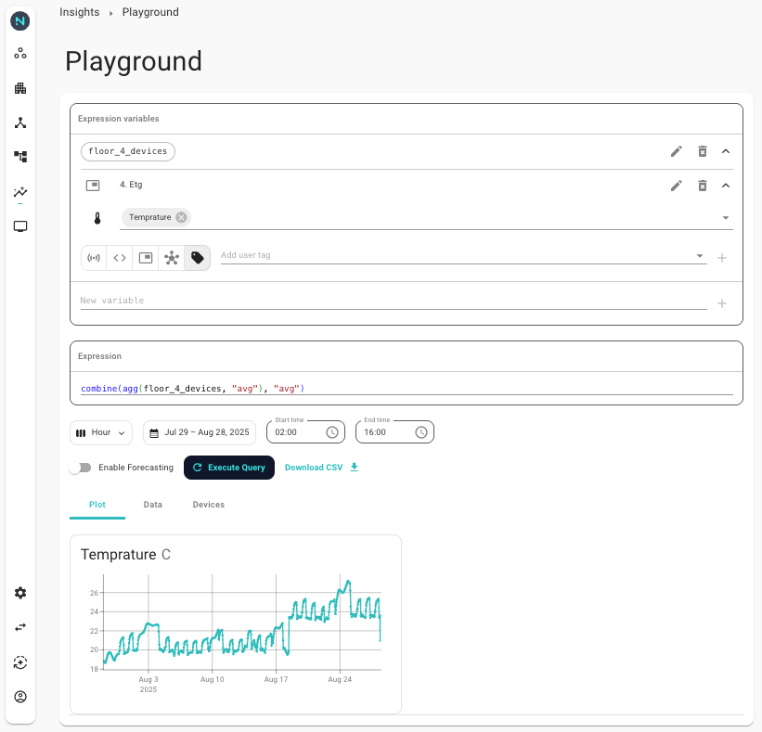The width and height of the screenshot is (762, 732).
Task: Collapse the 4. Etg row
Action: click(x=726, y=186)
